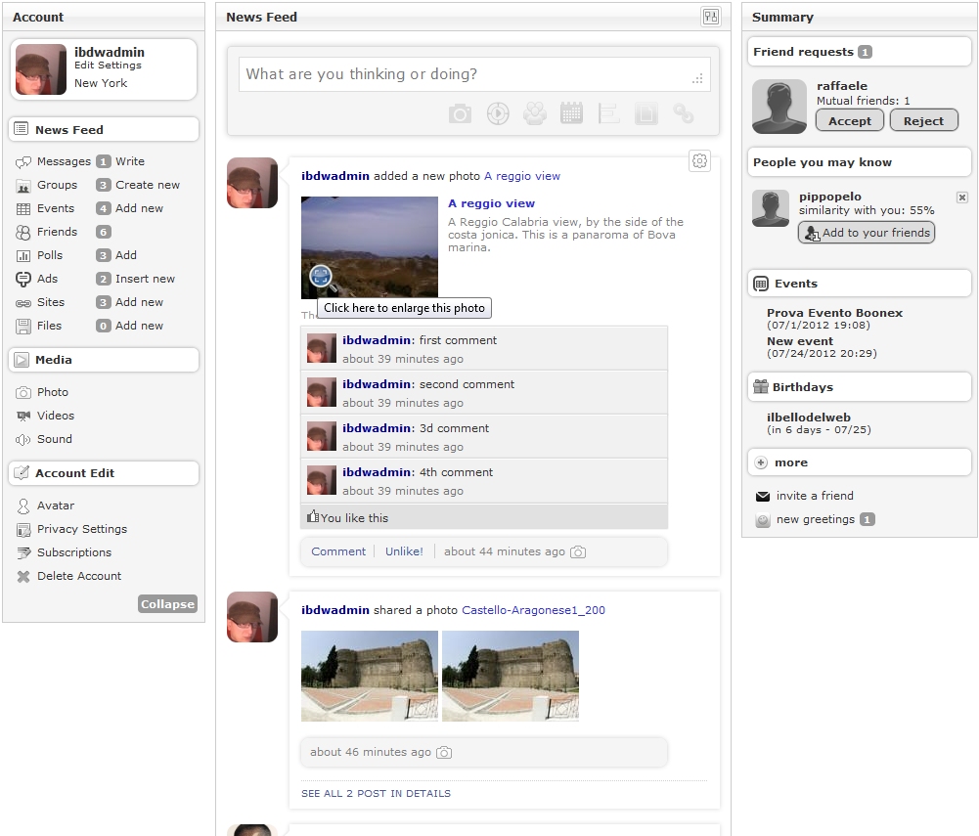The height and width of the screenshot is (836, 979).
Task: Click the video reel icon in composer
Action: click(498, 114)
